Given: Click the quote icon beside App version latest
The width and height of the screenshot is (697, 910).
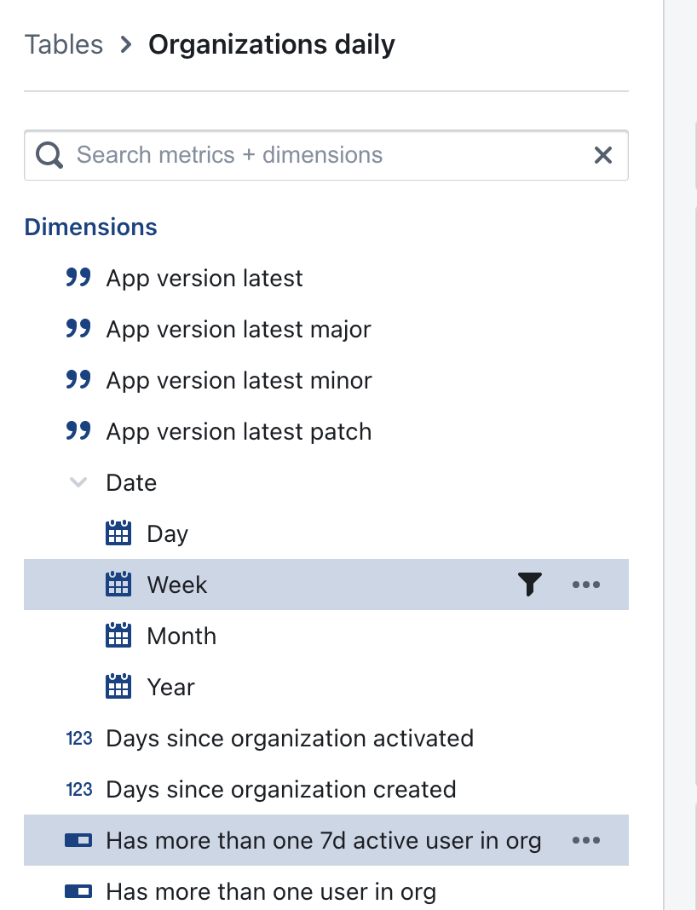Looking at the screenshot, I should (78, 278).
